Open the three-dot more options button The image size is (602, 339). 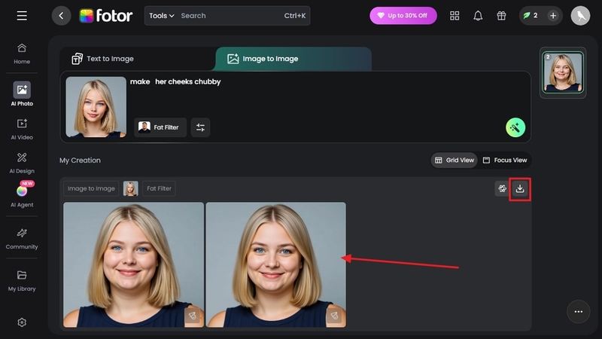578,311
